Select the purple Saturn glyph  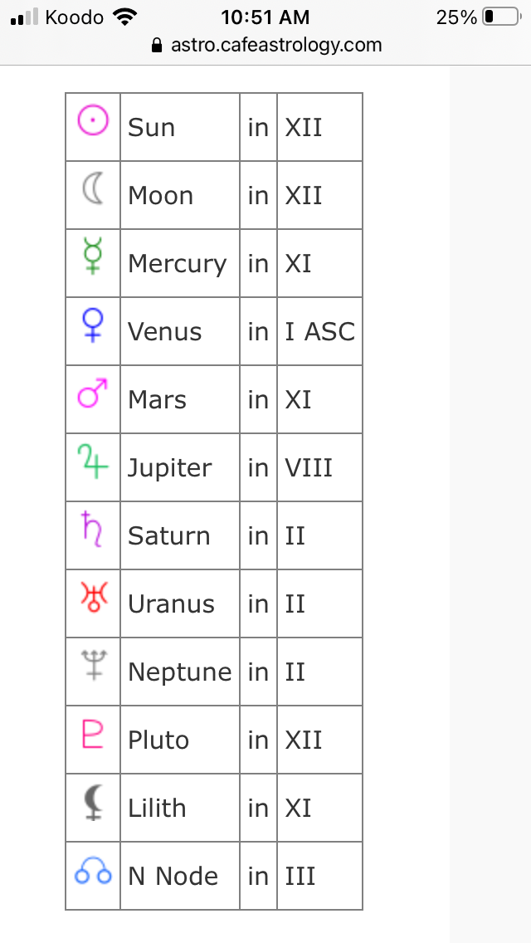[x=93, y=529]
